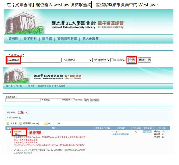
Task: Open 電子書 menu on the results page
Action: tap(31, 86)
